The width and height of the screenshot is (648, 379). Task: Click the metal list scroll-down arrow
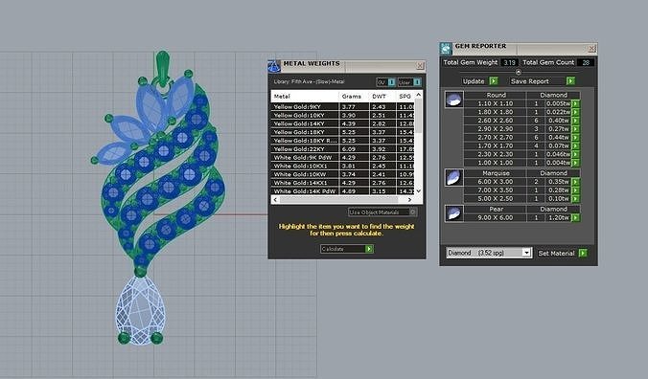(418, 191)
